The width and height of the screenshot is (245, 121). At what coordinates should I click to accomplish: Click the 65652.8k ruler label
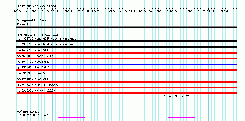pos(36,11)
